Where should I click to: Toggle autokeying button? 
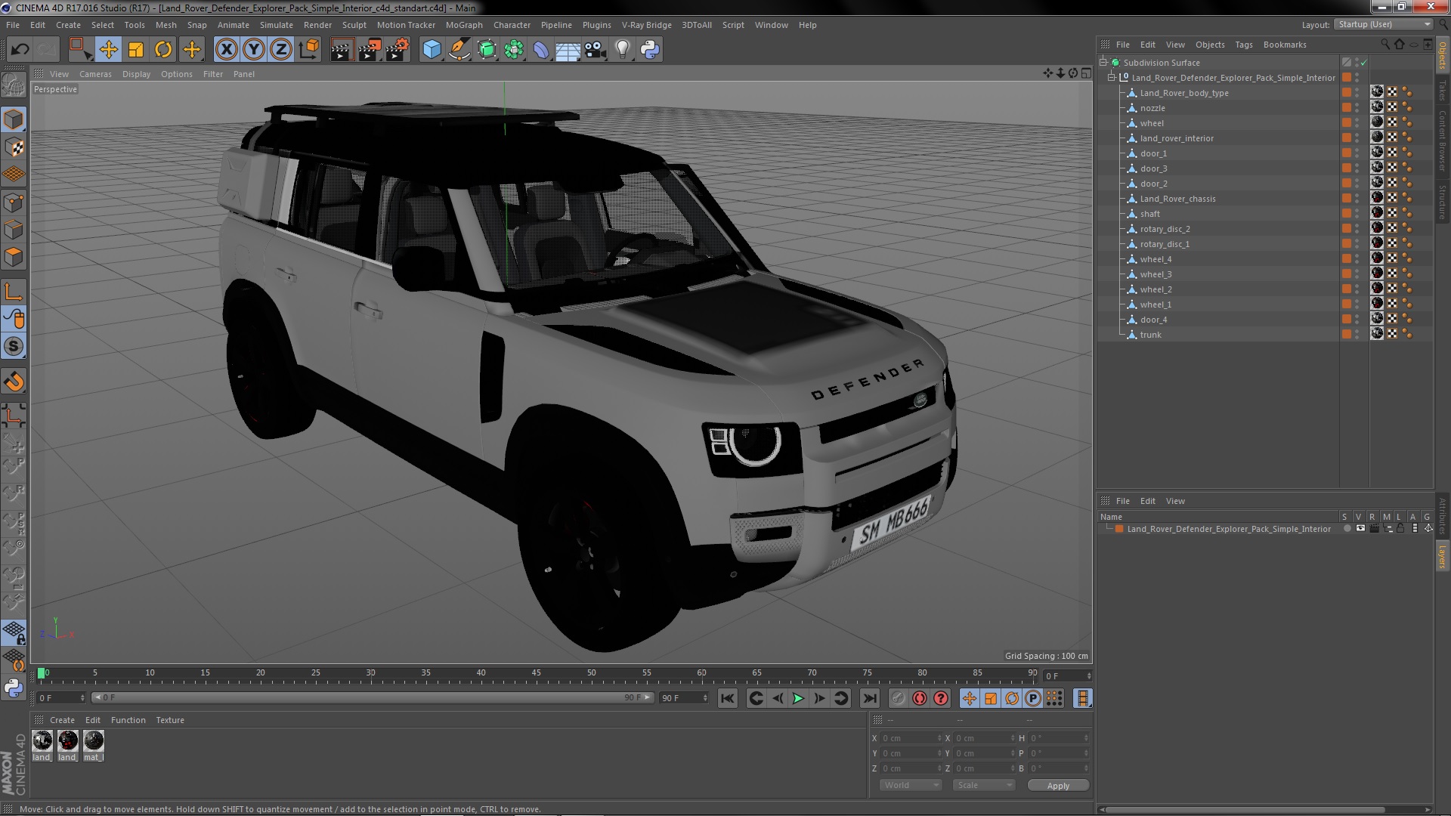coord(920,699)
